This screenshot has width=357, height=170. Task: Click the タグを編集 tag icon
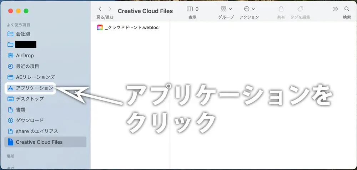coord(300,9)
